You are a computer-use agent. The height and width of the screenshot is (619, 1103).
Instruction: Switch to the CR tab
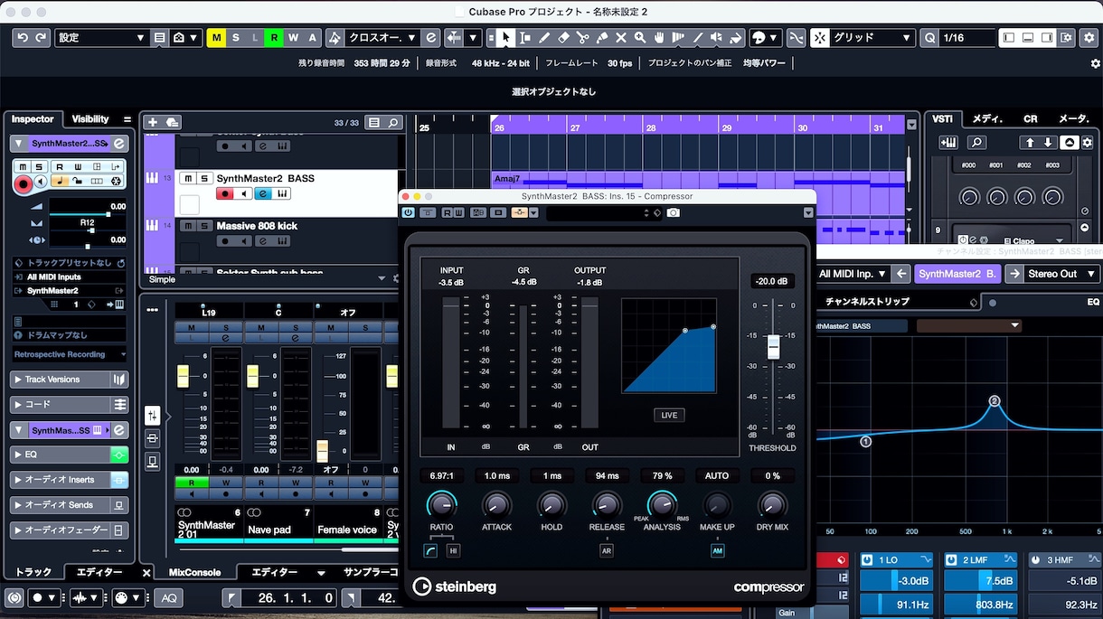[1031, 119]
